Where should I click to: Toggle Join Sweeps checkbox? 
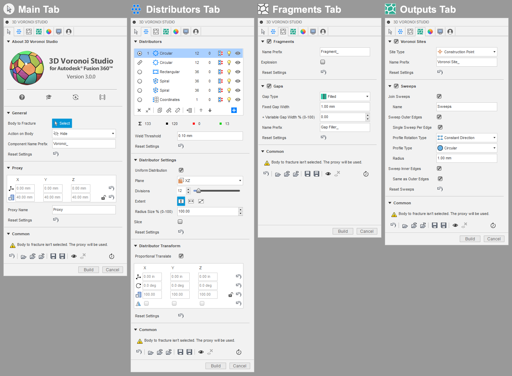439,96
